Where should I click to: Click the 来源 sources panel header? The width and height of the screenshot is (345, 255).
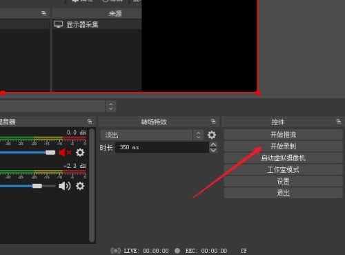point(97,14)
